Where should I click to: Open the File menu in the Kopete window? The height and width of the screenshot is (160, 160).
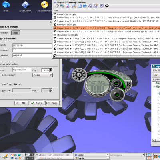(155, 70)
